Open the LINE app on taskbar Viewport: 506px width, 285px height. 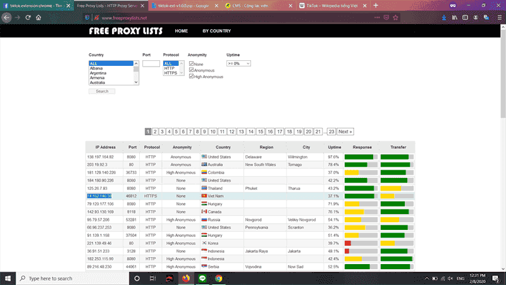click(202, 278)
